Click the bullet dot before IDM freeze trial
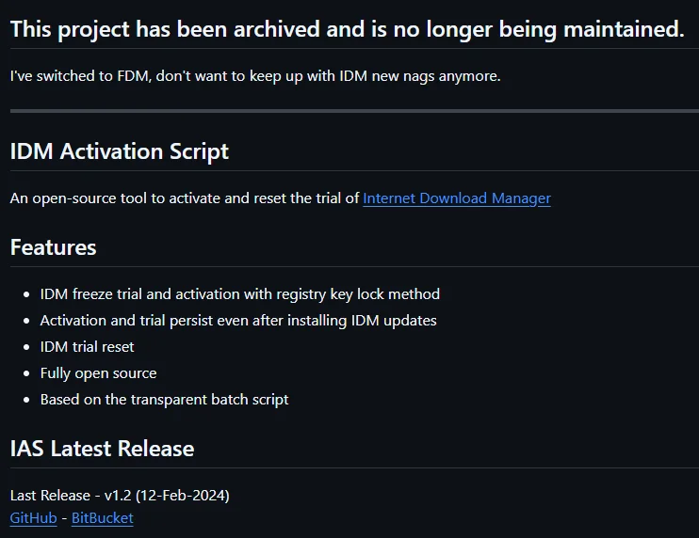This screenshot has width=699, height=538. tap(26, 294)
